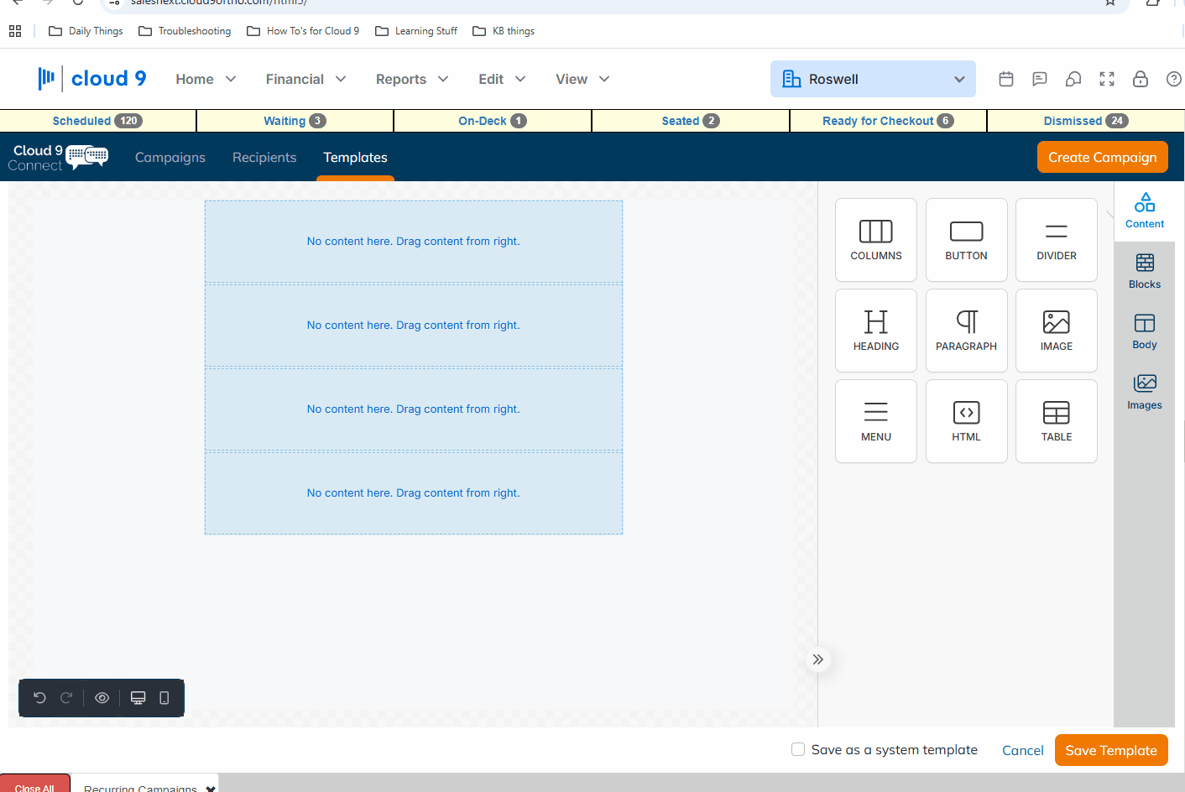
Task: Open the Images side tab
Action: point(1145,392)
